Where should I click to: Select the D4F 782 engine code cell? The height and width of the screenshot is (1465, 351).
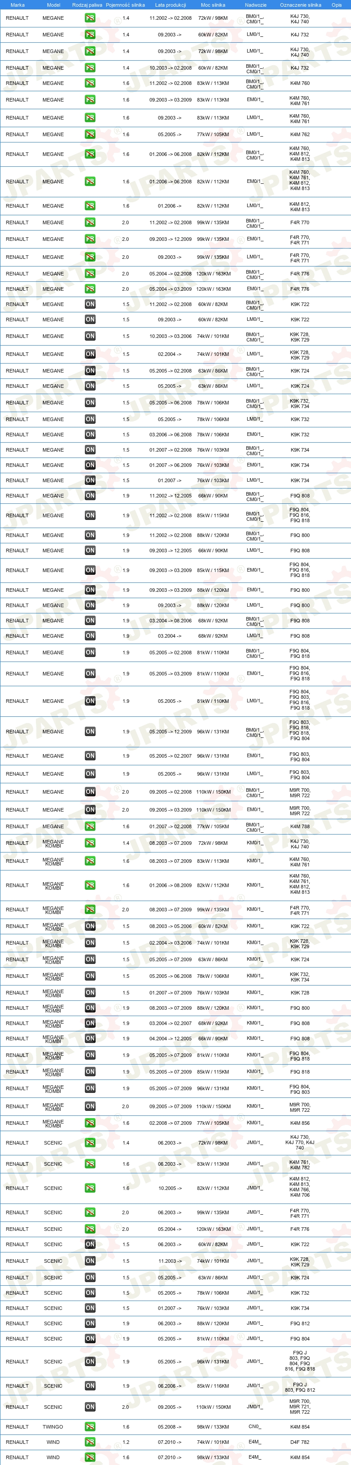[x=300, y=1442]
